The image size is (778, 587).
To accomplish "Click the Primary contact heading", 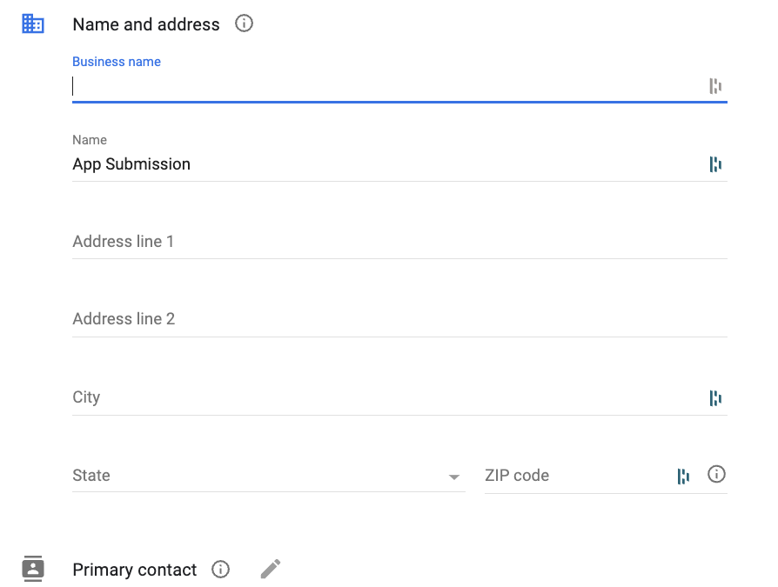I will pyautogui.click(x=135, y=570).
